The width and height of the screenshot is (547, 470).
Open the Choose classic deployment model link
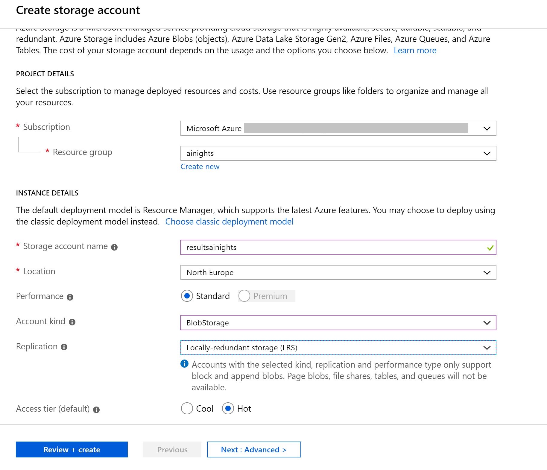coord(229,222)
